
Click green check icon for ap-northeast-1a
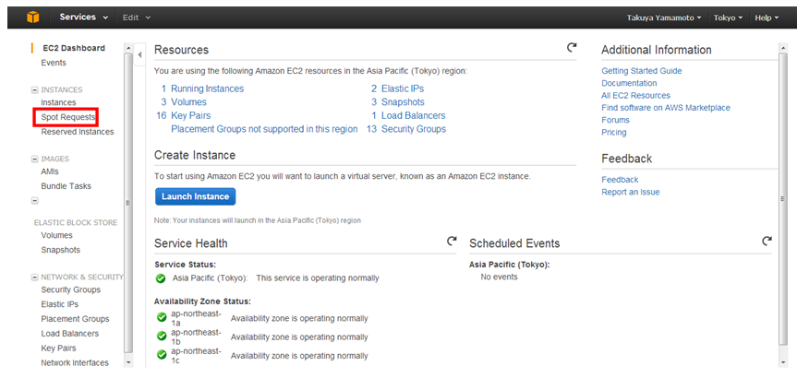162,318
